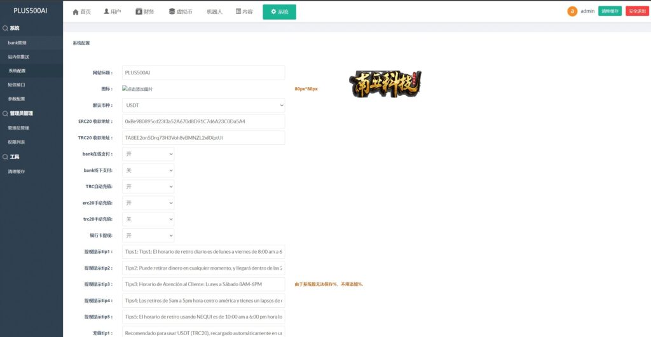Click the orange admin avatar icon
The height and width of the screenshot is (337, 651).
tap(572, 11)
